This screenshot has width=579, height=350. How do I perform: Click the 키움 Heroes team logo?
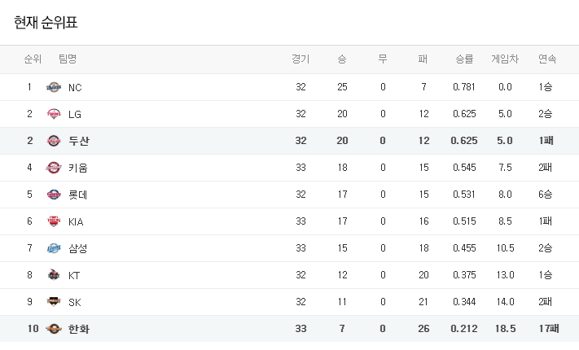point(54,168)
